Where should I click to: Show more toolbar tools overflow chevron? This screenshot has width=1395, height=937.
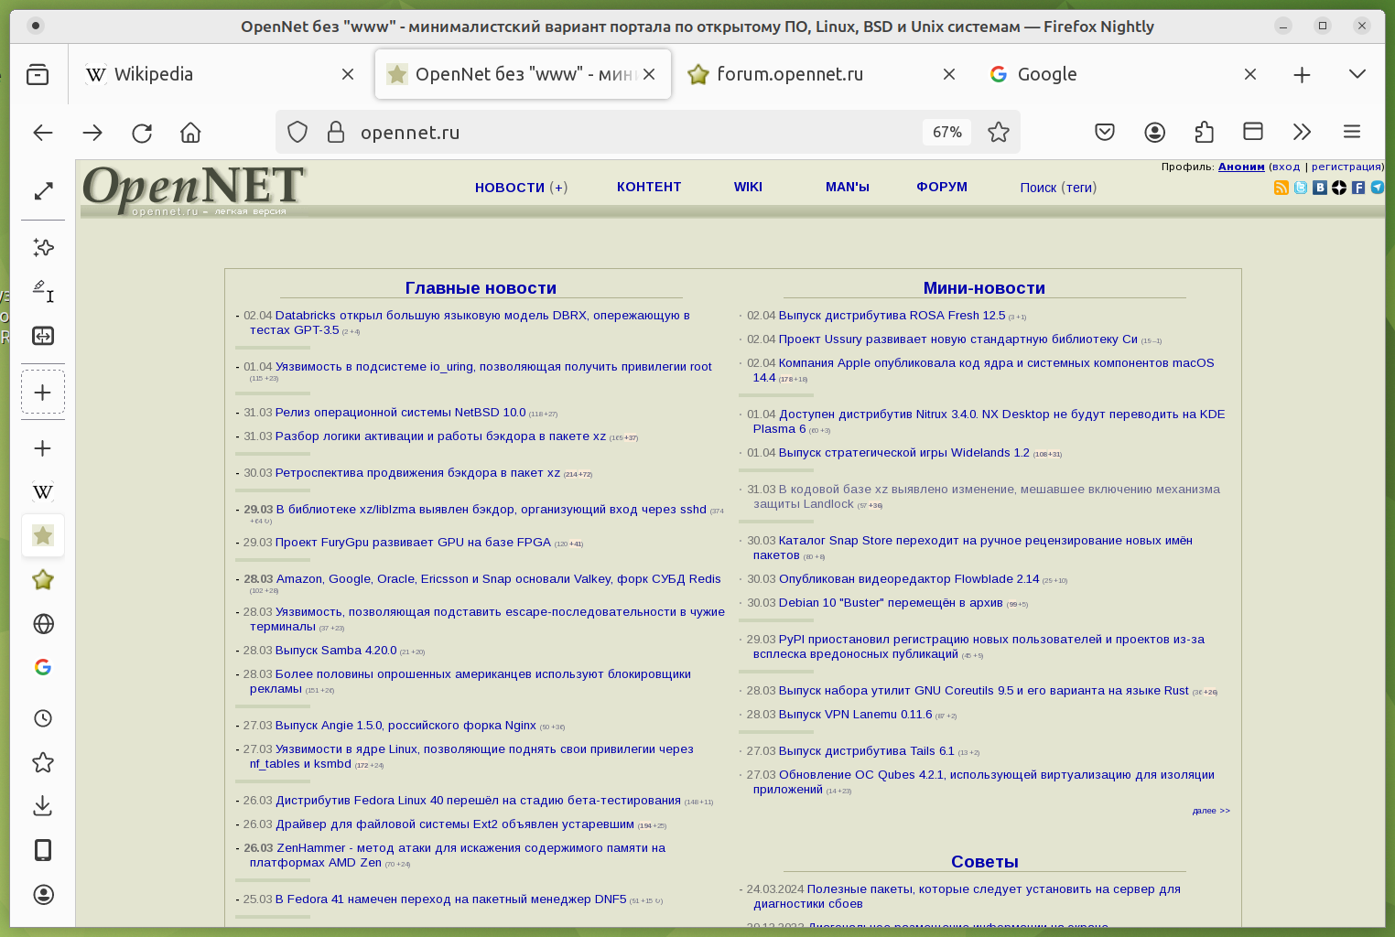(1303, 132)
